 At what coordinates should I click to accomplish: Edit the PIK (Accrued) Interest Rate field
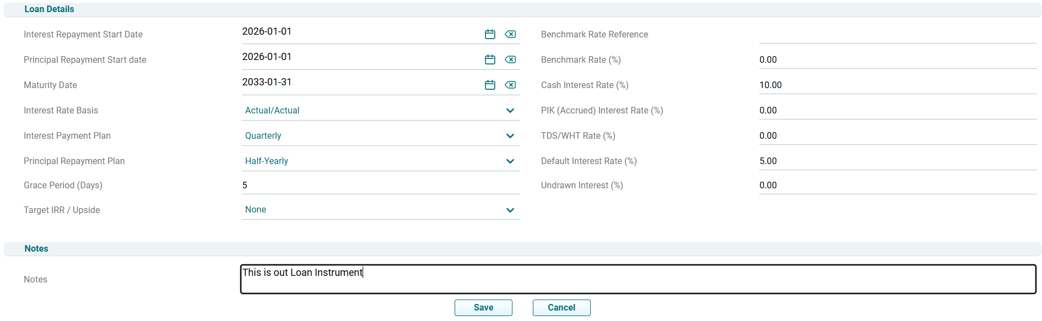tap(897, 110)
